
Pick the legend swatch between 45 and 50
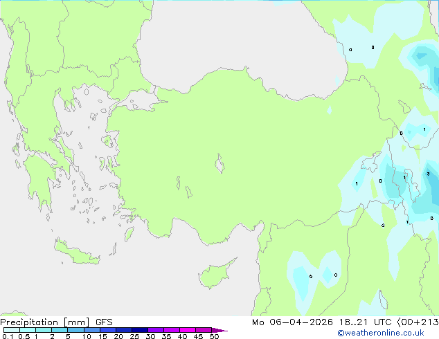[204, 330]
